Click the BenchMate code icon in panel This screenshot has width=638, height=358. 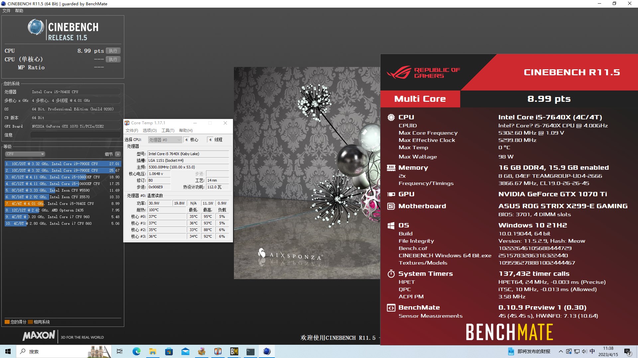click(x=391, y=308)
